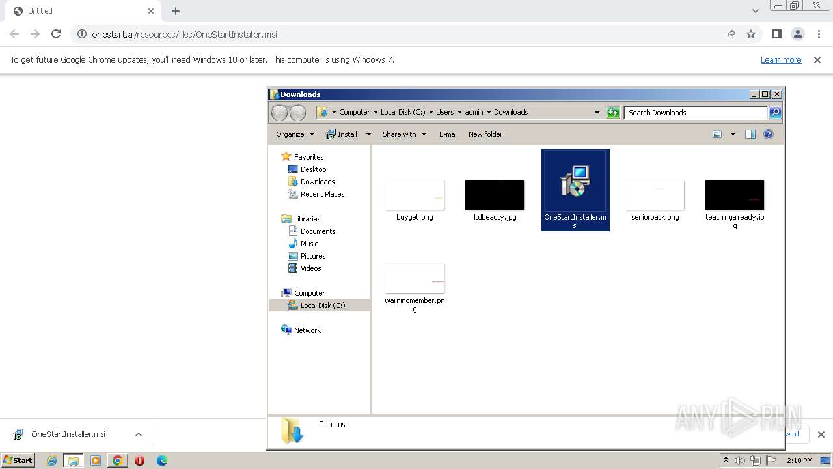833x469 pixels.
Task: Expand Install dropdown arrow
Action: point(368,134)
